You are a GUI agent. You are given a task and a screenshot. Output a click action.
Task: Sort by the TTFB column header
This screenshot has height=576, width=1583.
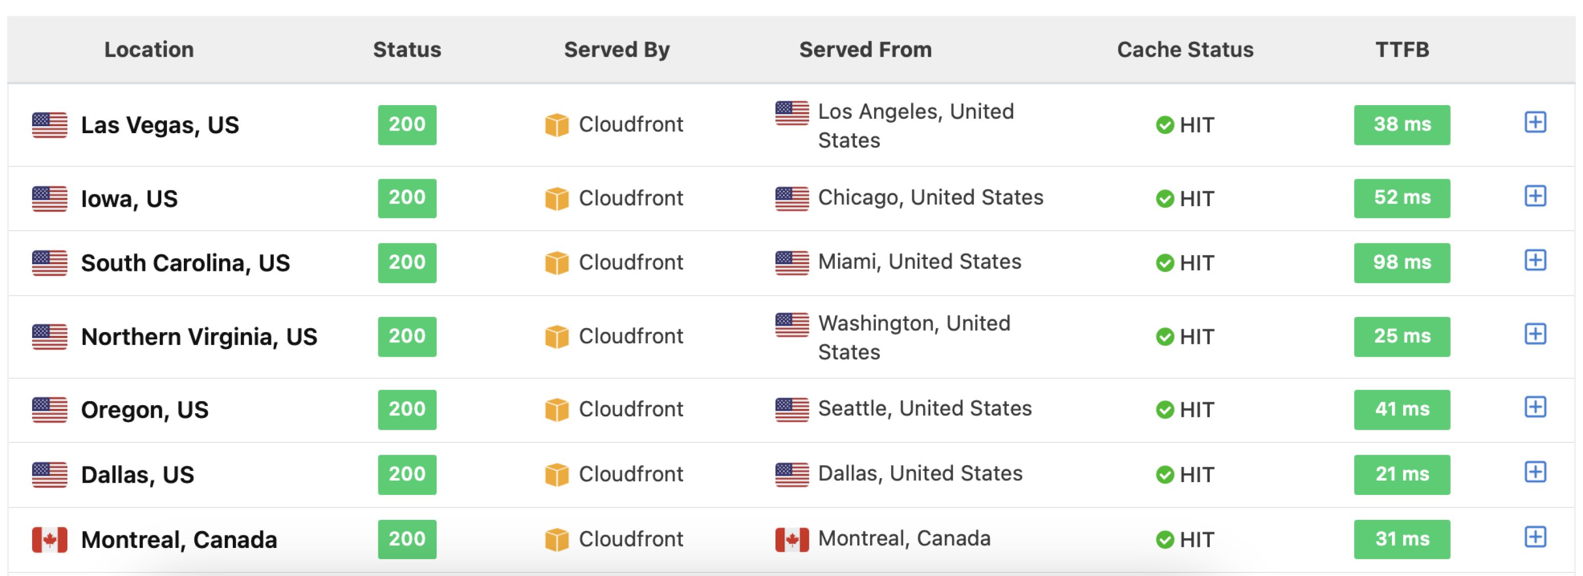click(1402, 49)
